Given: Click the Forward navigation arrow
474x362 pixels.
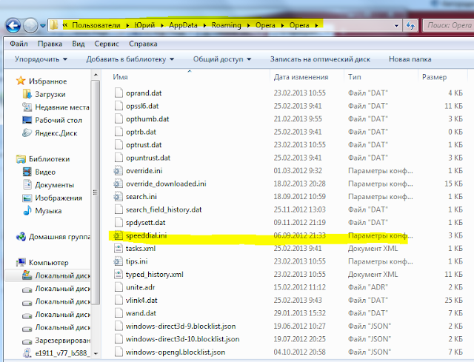Looking at the screenshot, I should [x=30, y=25].
